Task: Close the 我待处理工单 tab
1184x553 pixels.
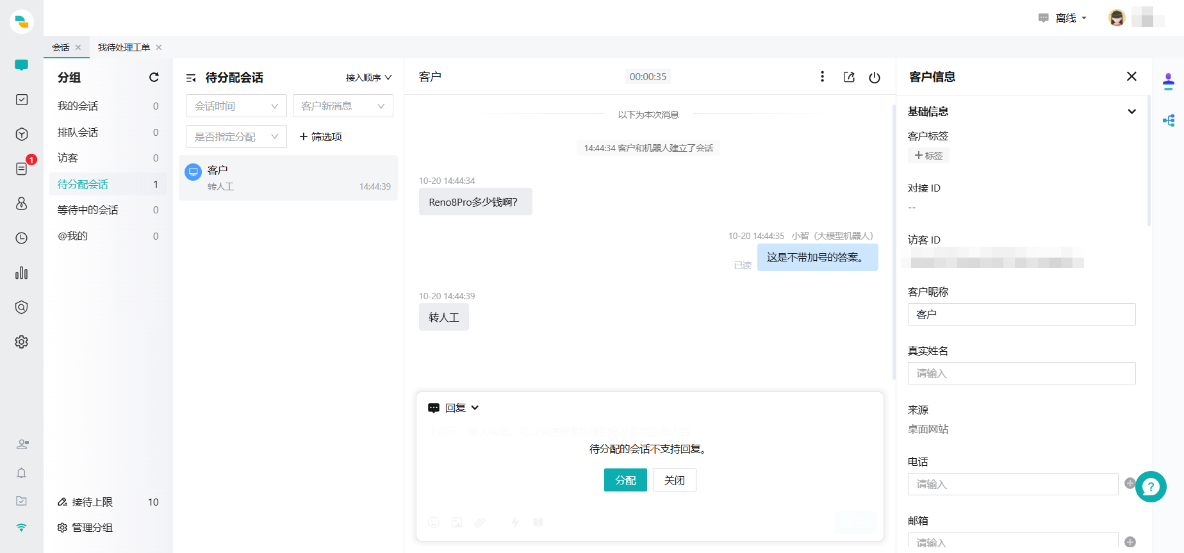Action: pyautogui.click(x=159, y=47)
